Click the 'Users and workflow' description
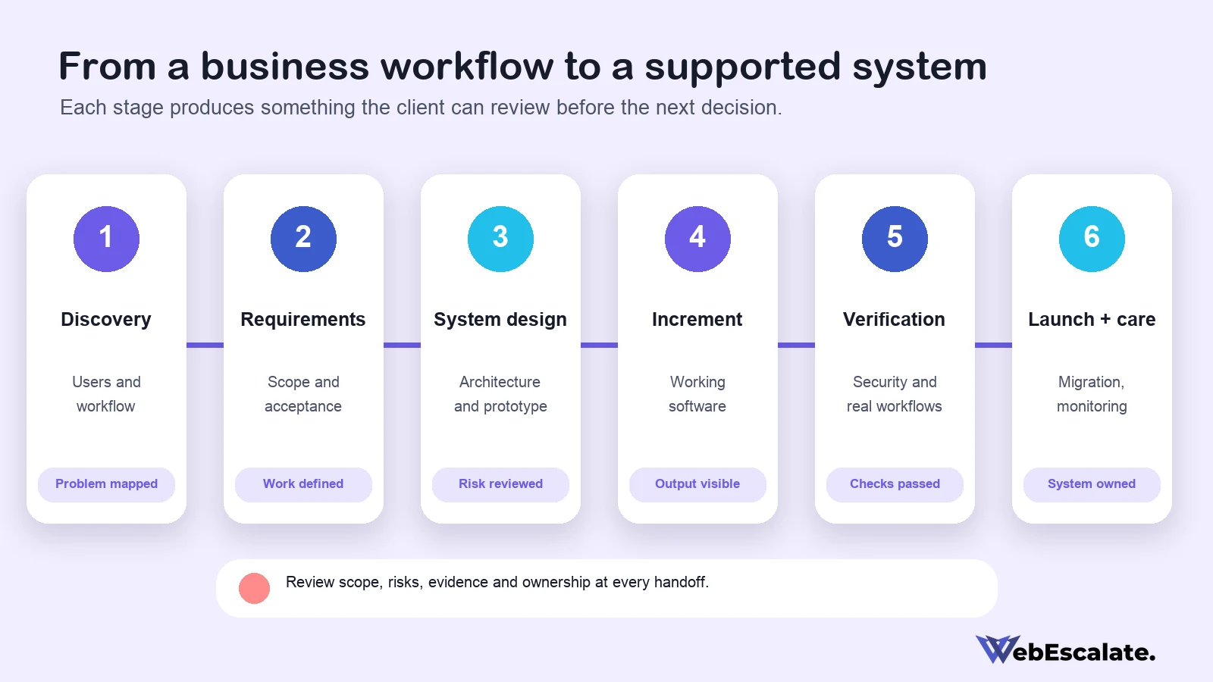The image size is (1213, 682). (106, 394)
